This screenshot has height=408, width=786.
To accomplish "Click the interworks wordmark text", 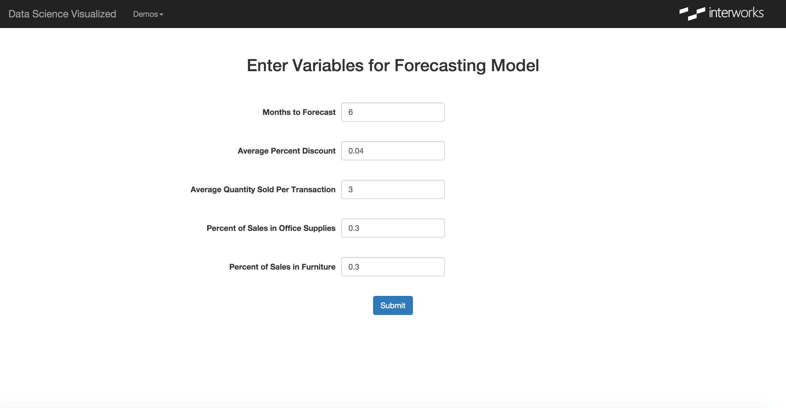I will (x=736, y=13).
